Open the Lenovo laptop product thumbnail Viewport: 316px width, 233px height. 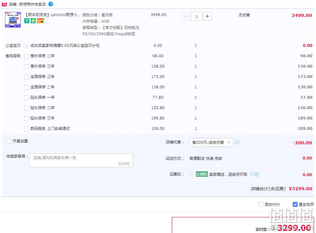[13, 20]
